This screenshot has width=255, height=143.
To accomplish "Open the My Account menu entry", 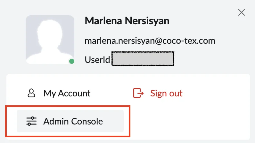I will 59,93.
